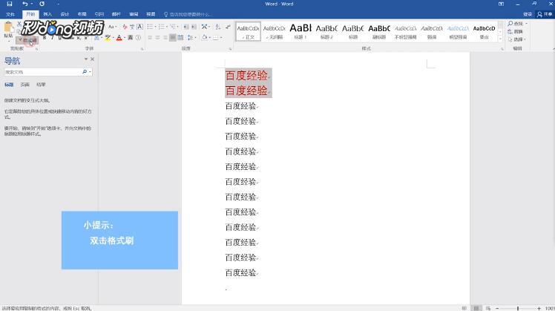Click the Center alignment icon
555x311 pixels.
(x=157, y=38)
